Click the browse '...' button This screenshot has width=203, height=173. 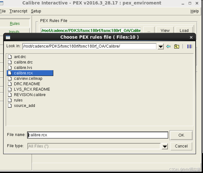[149, 31]
